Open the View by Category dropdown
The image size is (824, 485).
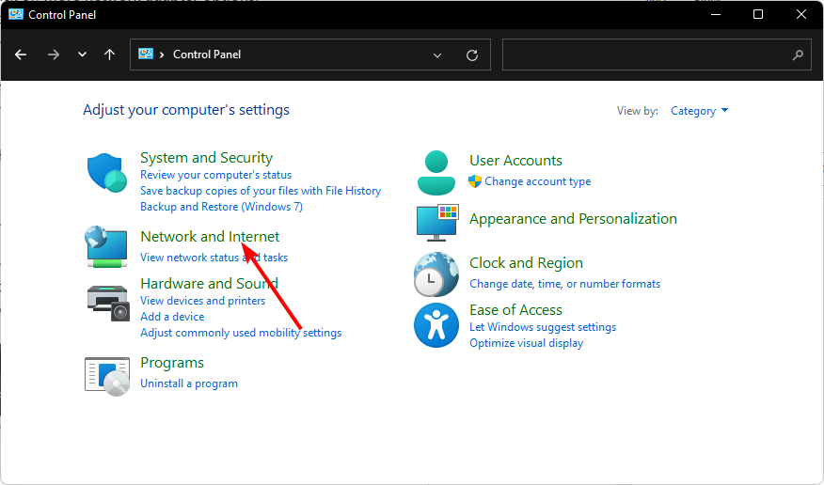click(x=699, y=111)
